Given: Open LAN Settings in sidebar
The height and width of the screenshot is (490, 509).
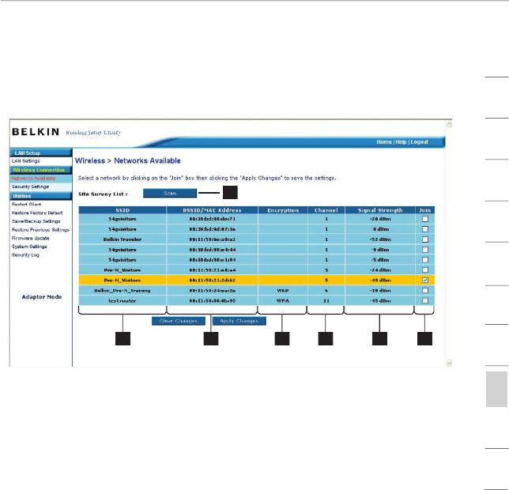Looking at the screenshot, I should pyautogui.click(x=25, y=161).
